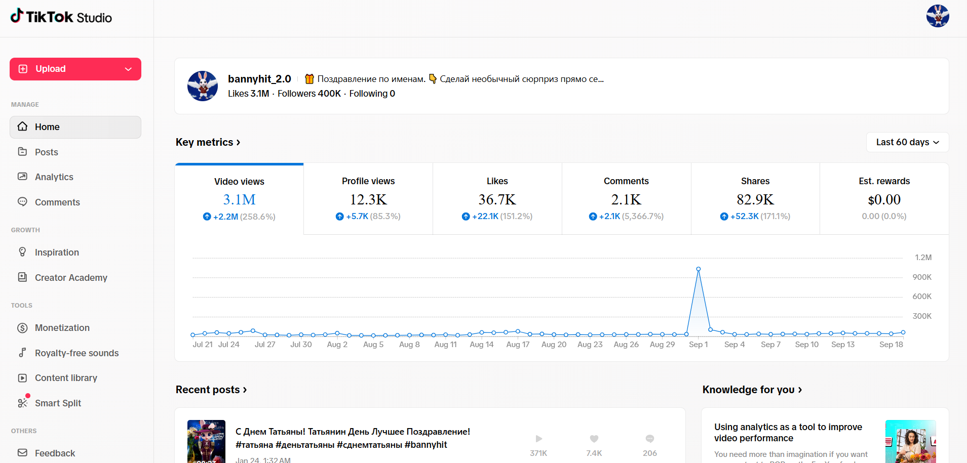Select the Shares metric tab
The image size is (967, 463).
pos(755,199)
